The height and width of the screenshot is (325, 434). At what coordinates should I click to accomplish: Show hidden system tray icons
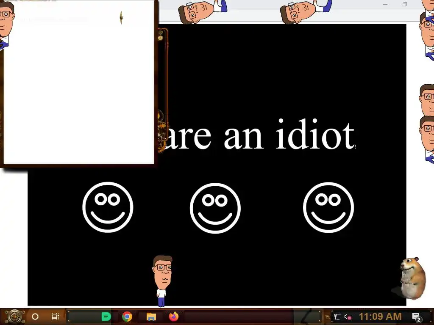coord(328,317)
